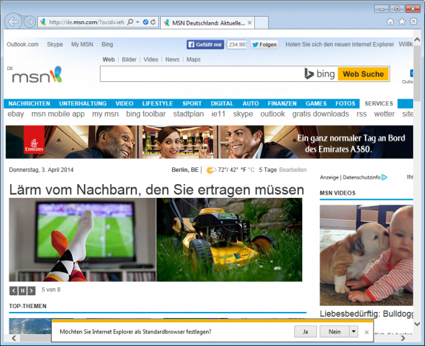Click Facebook Gefällt mir button
425x346 pixels.
[205, 45]
